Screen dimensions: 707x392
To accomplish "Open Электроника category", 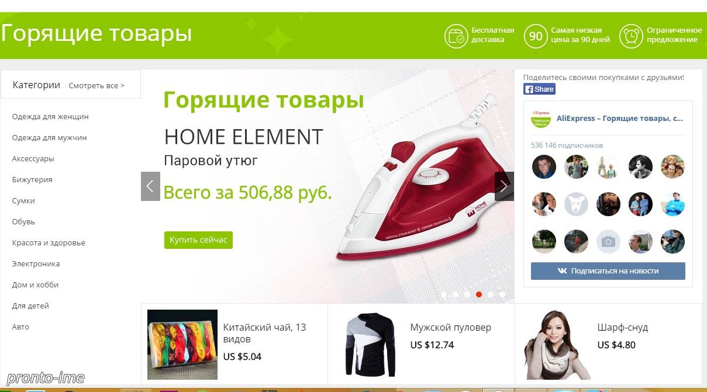I will [x=36, y=263].
